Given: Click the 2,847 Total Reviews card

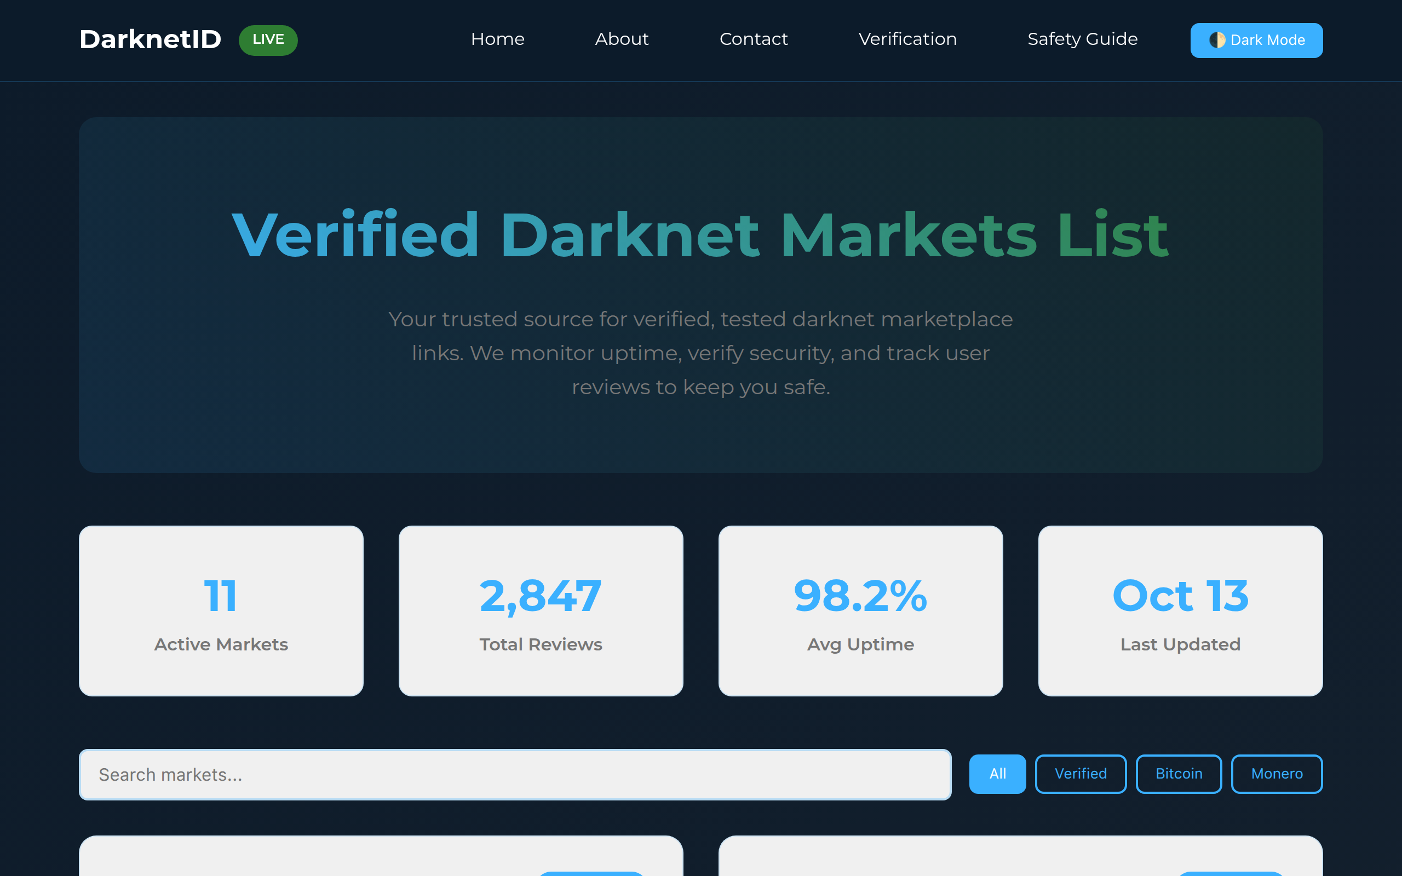Looking at the screenshot, I should coord(541,610).
